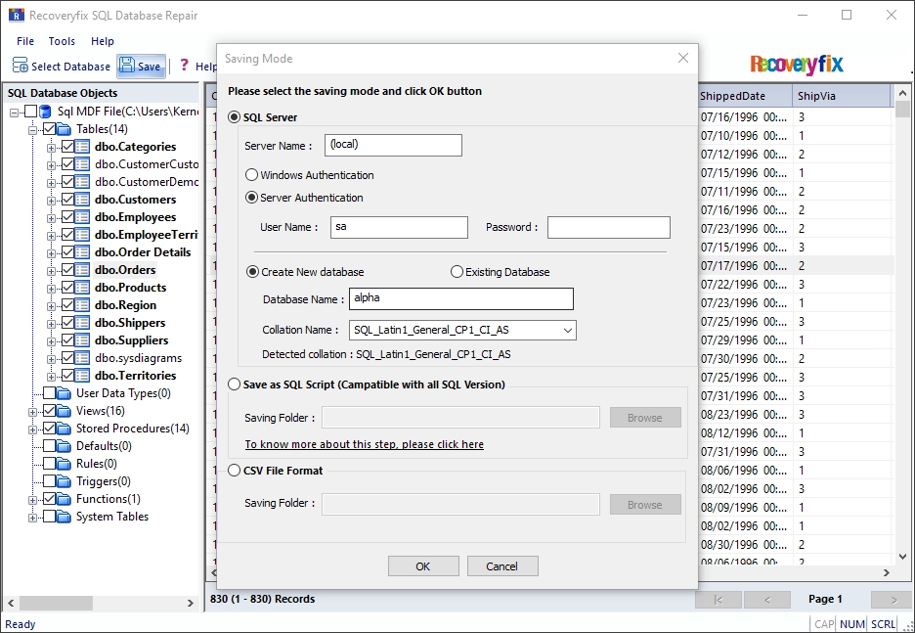Click the OK button

(x=423, y=565)
